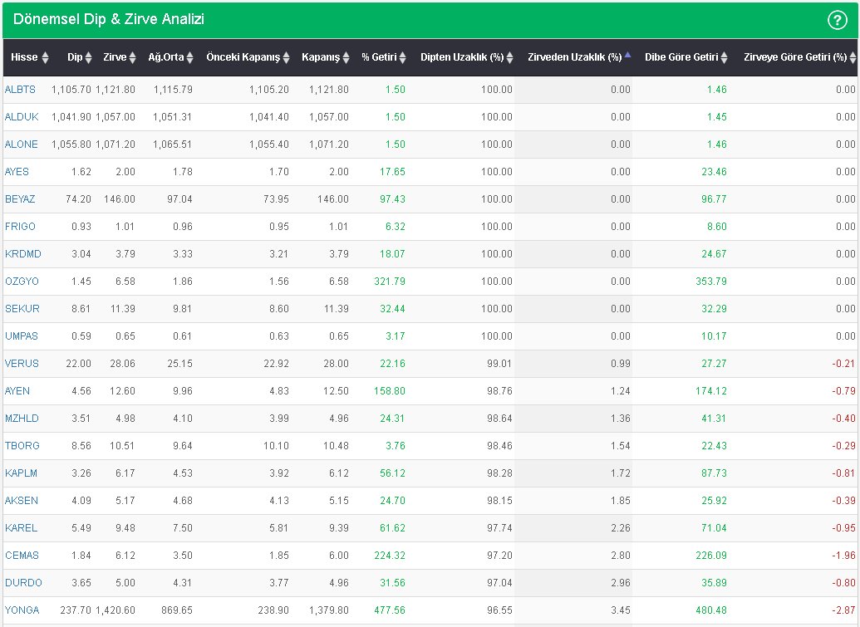
Task: Open the SEKUR stock link
Action: point(22,309)
